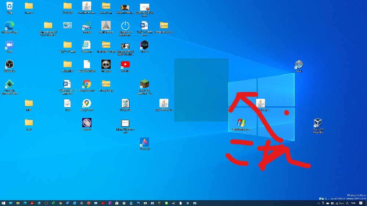Select the Universal Minecraft Editor shortcut
The image size is (367, 206).
(x=9, y=87)
